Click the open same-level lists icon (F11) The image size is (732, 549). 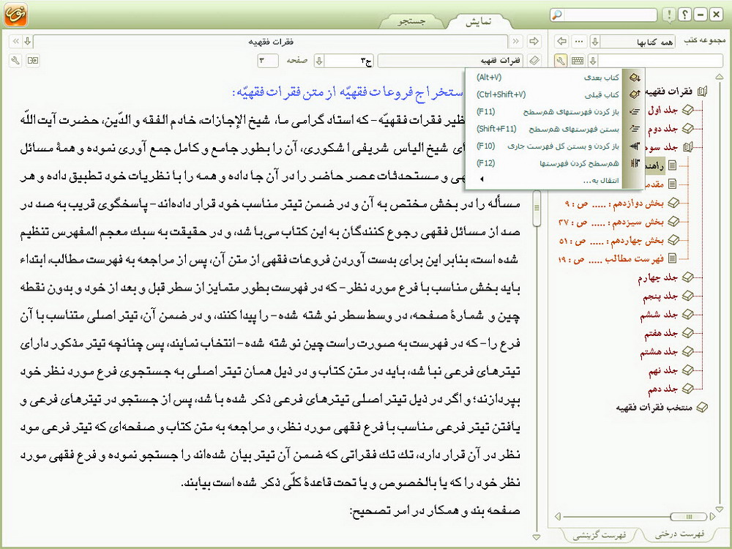(635, 112)
